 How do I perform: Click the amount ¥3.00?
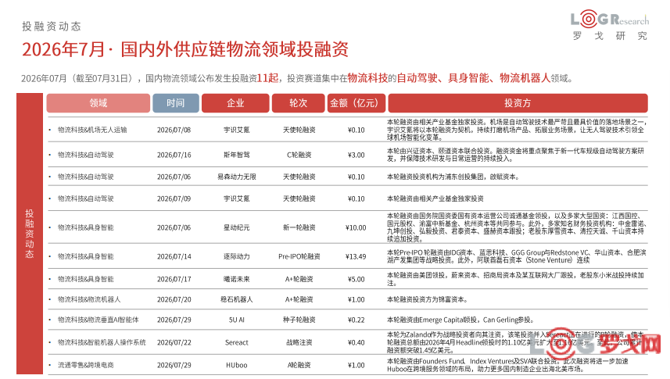(356, 155)
